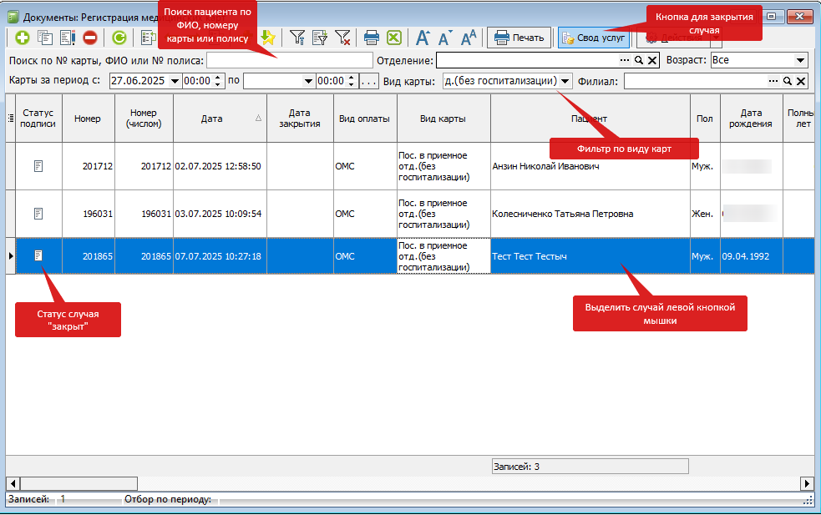Click the Дата рождения column header

[751, 119]
